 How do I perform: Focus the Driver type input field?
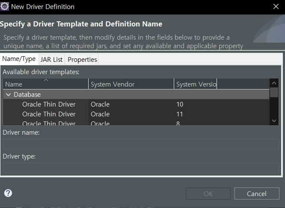[141, 168]
